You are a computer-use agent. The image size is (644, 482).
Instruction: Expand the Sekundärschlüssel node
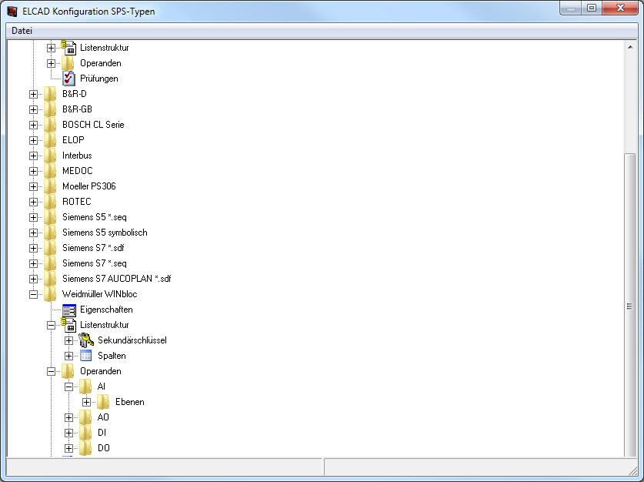point(68,340)
